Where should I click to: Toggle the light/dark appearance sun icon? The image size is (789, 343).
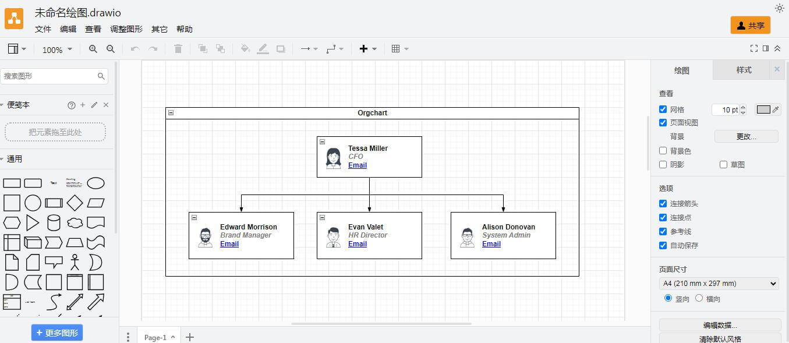pos(779,8)
